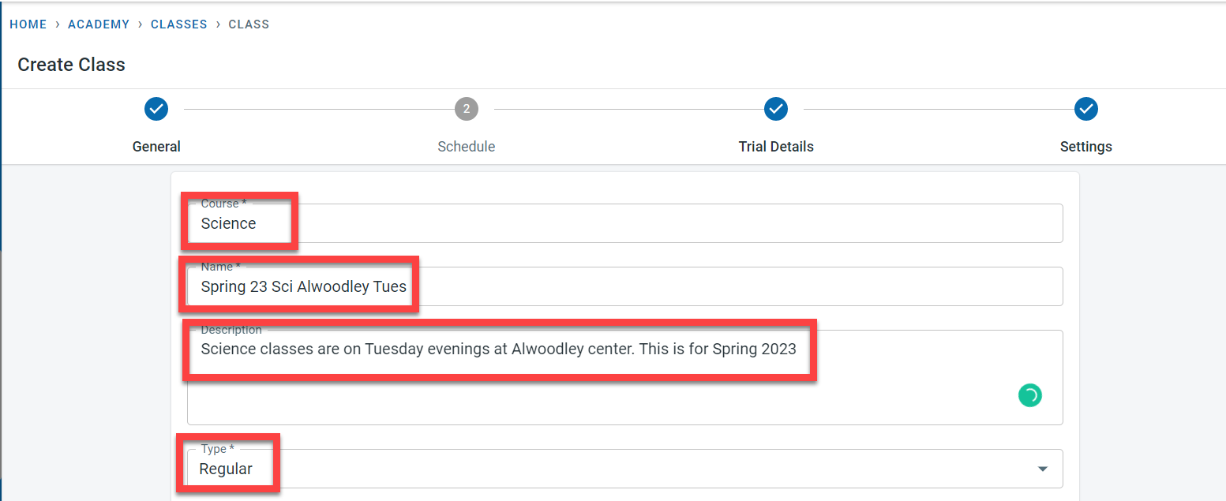Jump to the Settings step label
The height and width of the screenshot is (501, 1226).
(x=1086, y=147)
